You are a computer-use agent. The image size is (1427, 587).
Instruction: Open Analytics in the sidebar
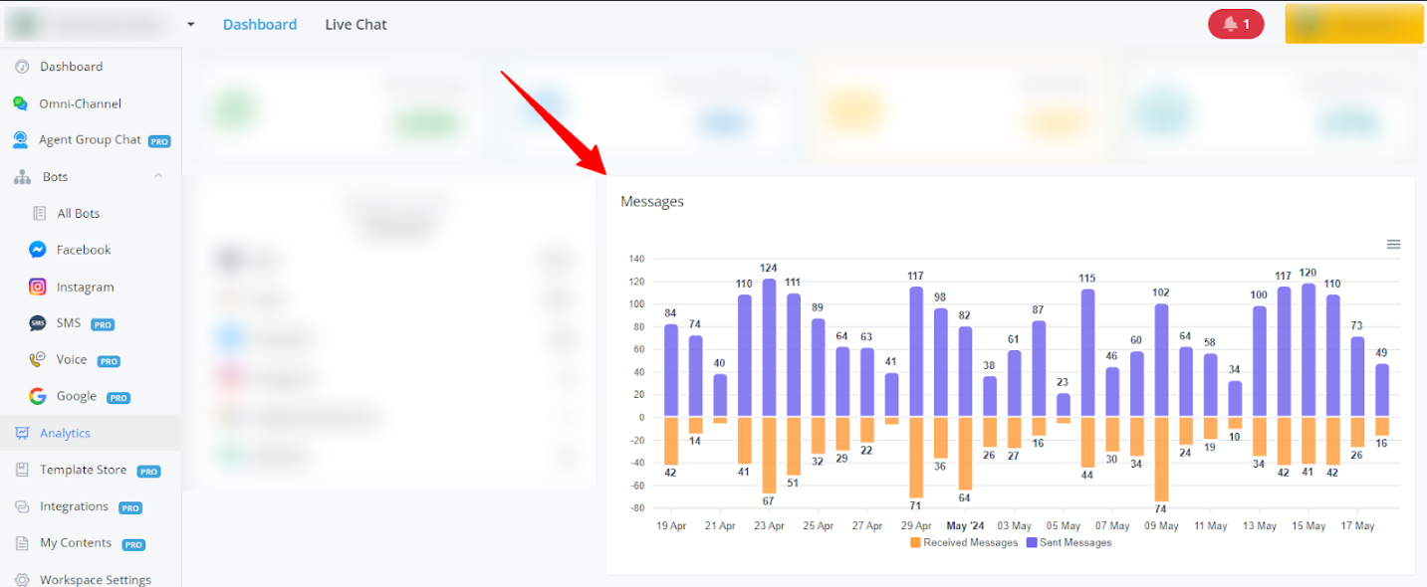tap(65, 433)
